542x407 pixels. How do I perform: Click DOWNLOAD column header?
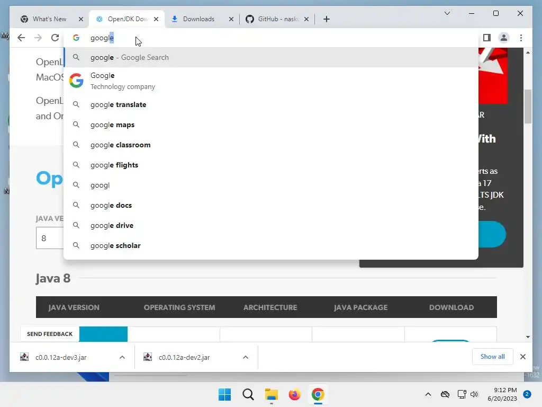(451, 307)
